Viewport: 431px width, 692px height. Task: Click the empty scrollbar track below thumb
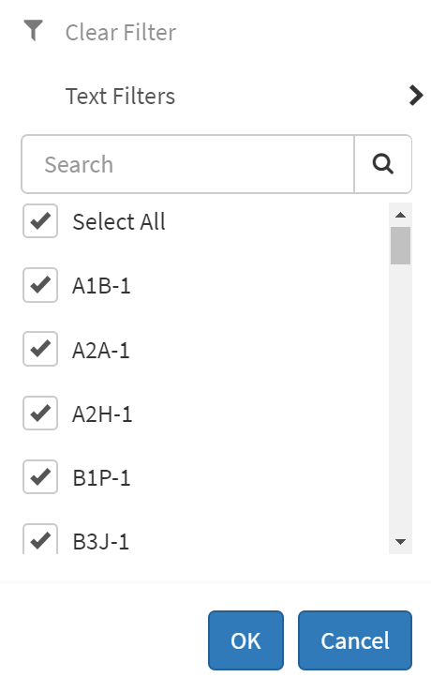[401, 398]
